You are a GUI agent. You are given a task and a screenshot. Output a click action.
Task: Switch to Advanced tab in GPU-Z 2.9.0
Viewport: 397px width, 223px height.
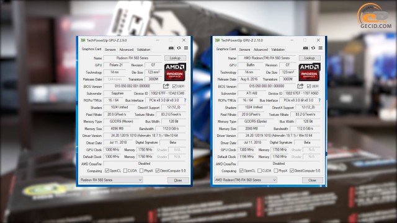tap(126, 50)
